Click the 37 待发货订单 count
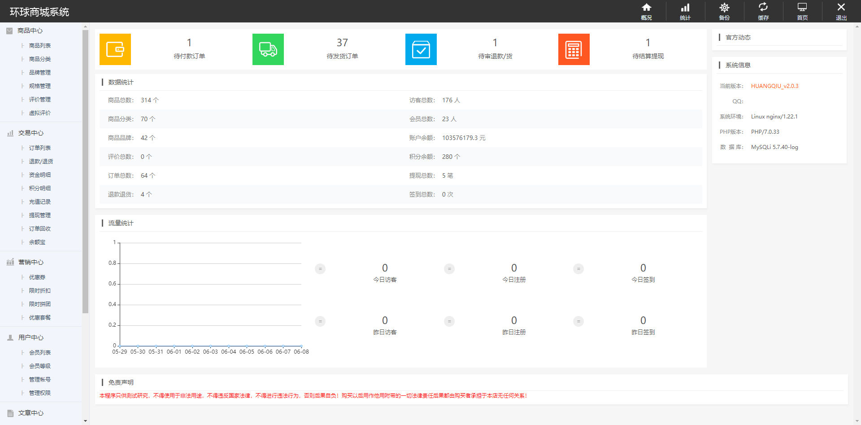Image resolution: width=861 pixels, height=425 pixels. (x=342, y=43)
